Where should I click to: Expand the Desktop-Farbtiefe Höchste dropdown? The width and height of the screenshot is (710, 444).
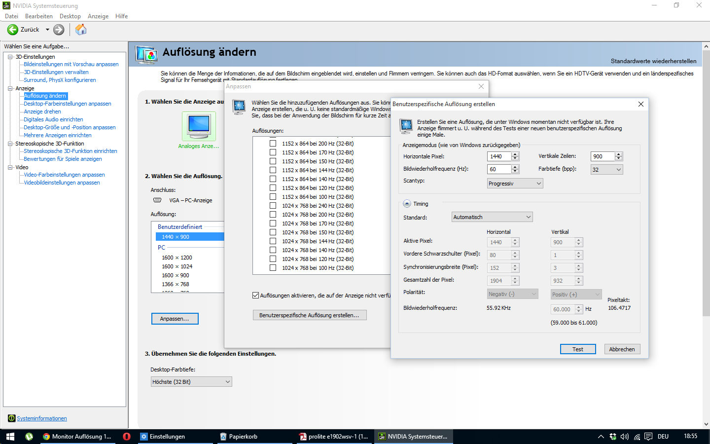191,382
